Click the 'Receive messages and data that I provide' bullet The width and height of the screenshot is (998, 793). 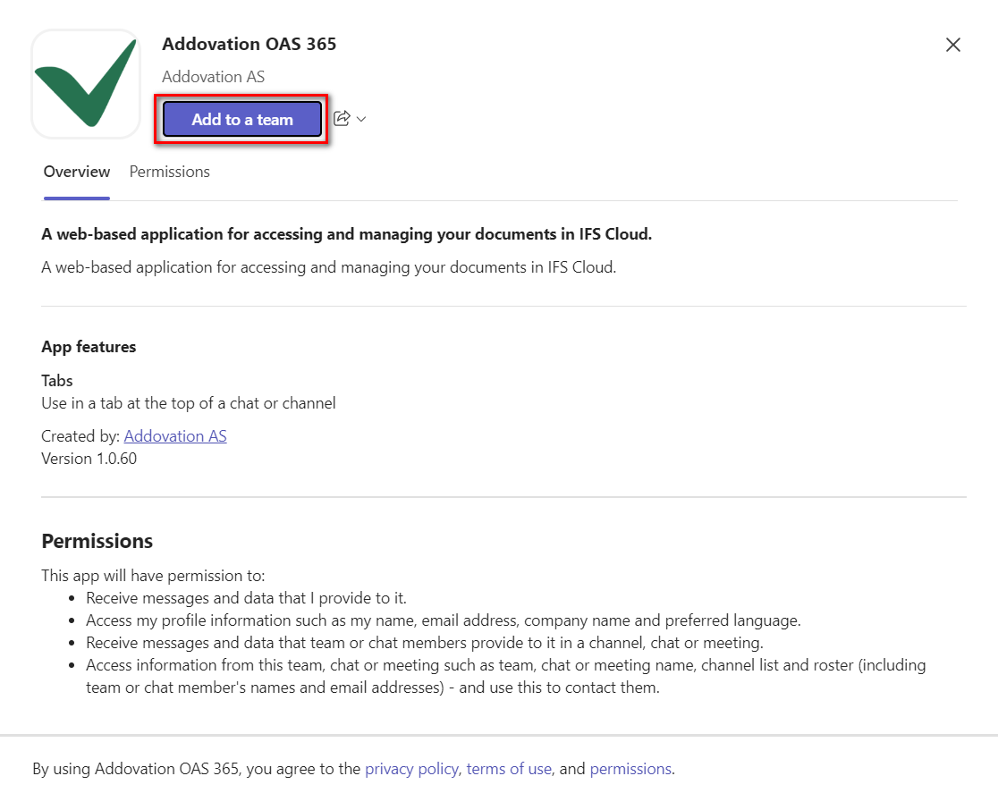click(246, 598)
